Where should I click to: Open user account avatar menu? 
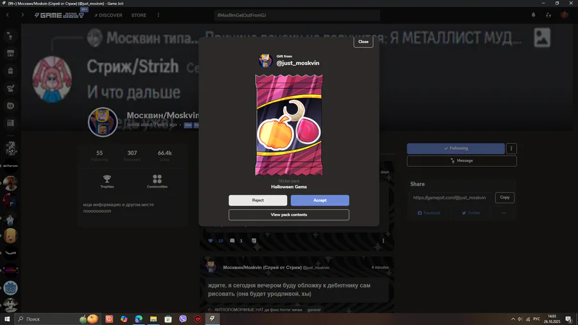pos(565,15)
